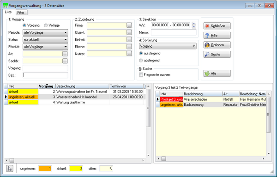Switch to the Liste tab
This screenshot has height=177, width=277.
click(8, 12)
